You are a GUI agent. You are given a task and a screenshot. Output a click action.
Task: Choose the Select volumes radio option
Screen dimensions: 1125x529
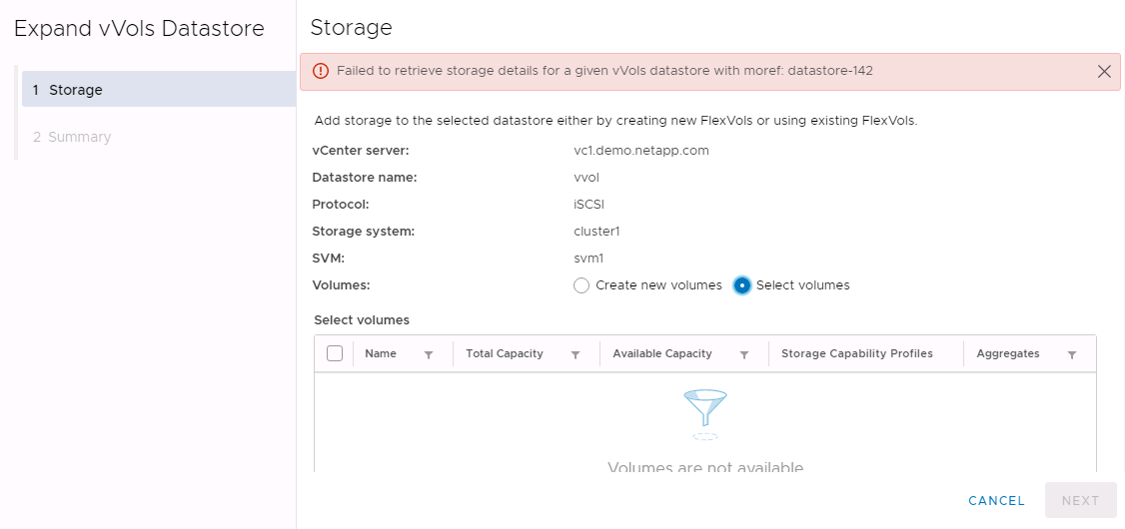click(742, 285)
